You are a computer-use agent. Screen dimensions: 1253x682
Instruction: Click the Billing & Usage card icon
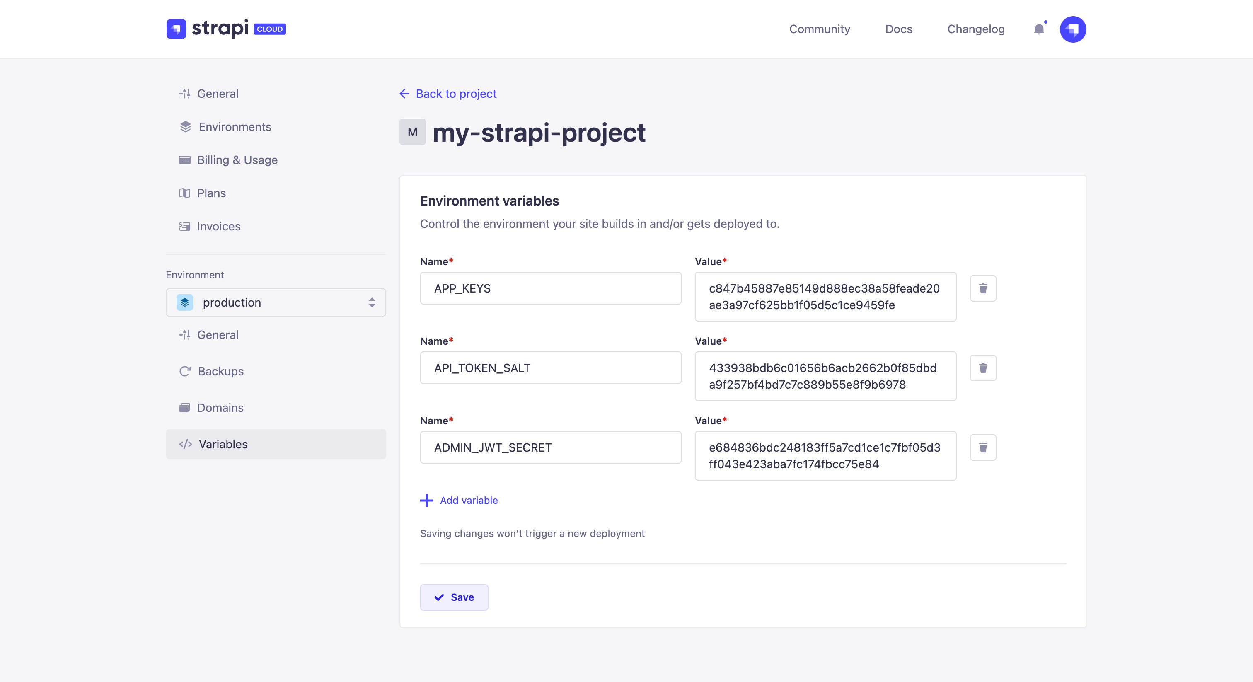184,160
